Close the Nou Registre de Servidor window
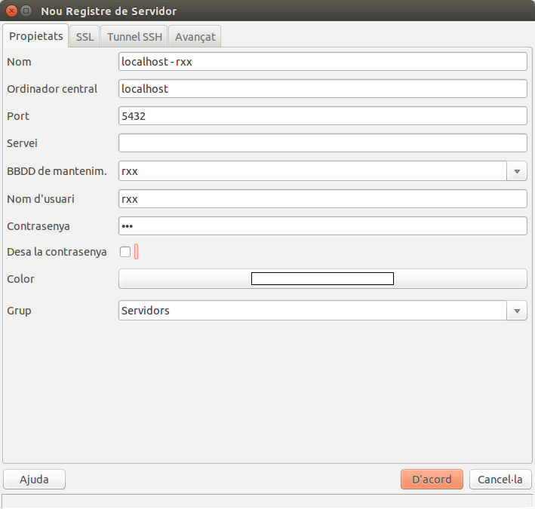 click(x=11, y=11)
